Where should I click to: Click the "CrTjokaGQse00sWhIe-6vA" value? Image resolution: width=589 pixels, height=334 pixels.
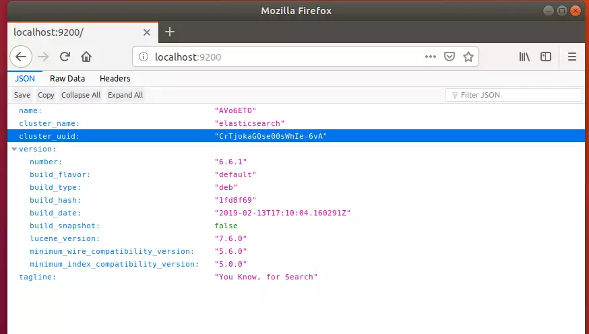[270, 136]
